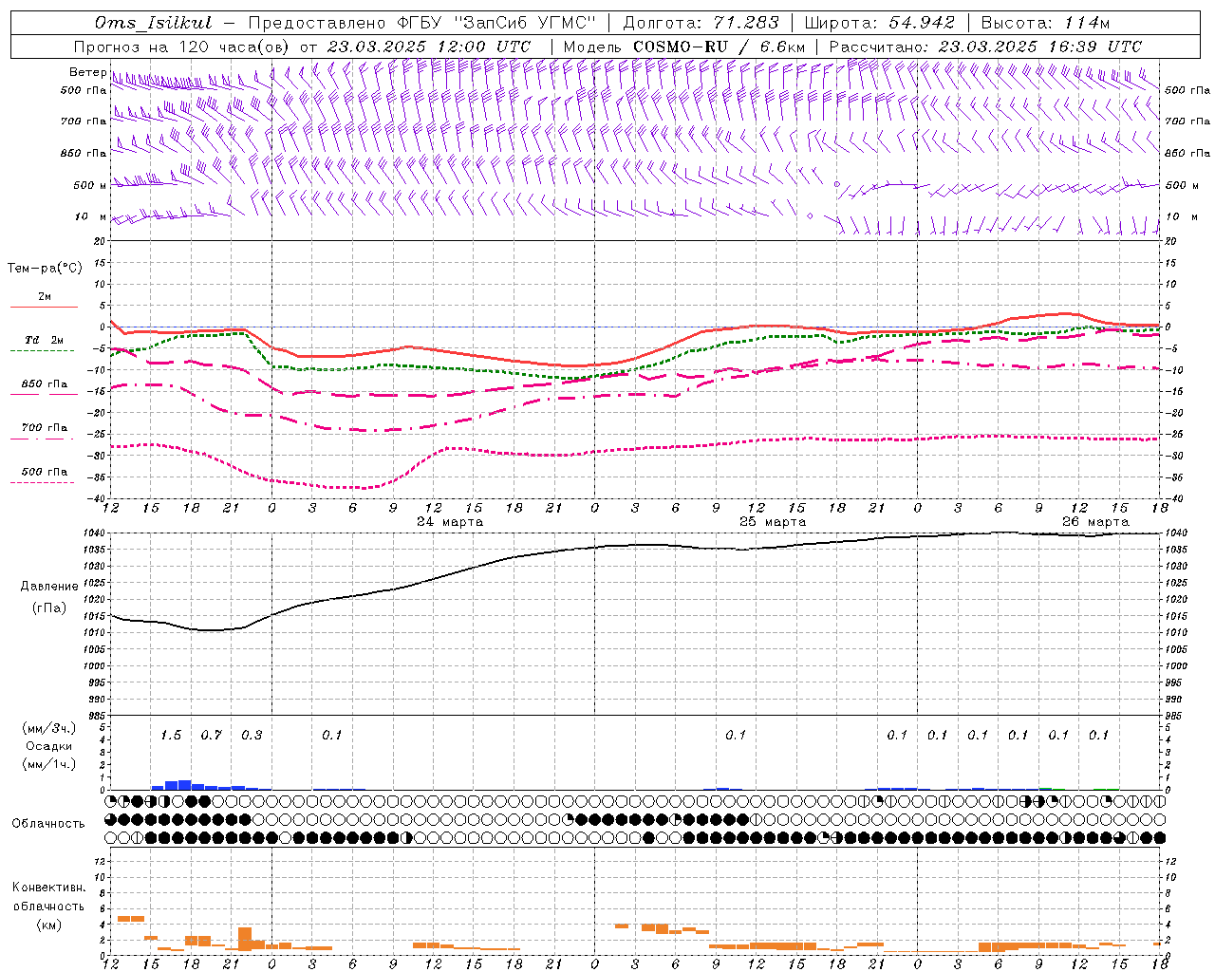Image resolution: width=1215 pixels, height=972 pixels.
Task: Click the 25 марта date label
Action: (x=773, y=522)
